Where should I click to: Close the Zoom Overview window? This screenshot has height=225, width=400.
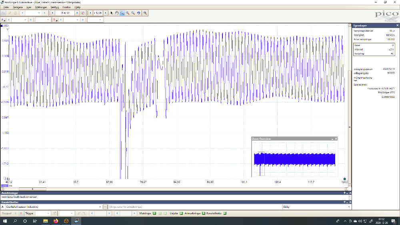336,139
